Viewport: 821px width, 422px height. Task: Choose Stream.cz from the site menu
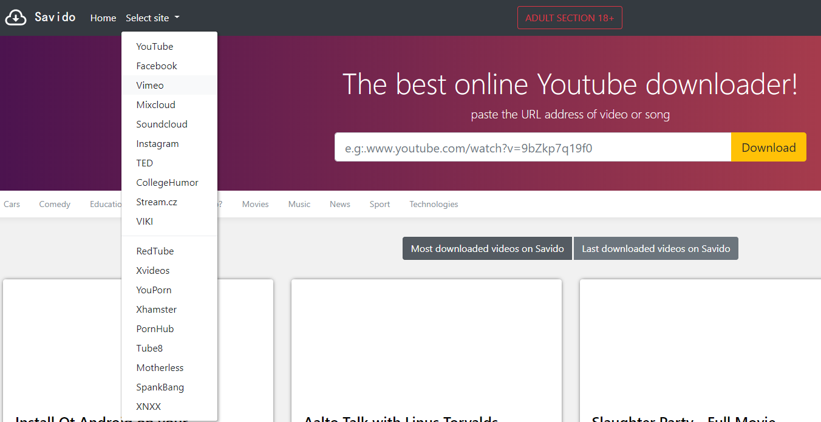click(x=169, y=202)
